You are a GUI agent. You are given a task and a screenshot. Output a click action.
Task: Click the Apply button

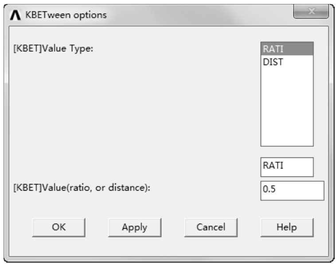click(135, 227)
